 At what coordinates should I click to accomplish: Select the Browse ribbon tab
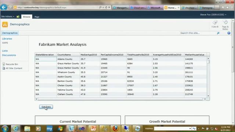click(x=27, y=16)
